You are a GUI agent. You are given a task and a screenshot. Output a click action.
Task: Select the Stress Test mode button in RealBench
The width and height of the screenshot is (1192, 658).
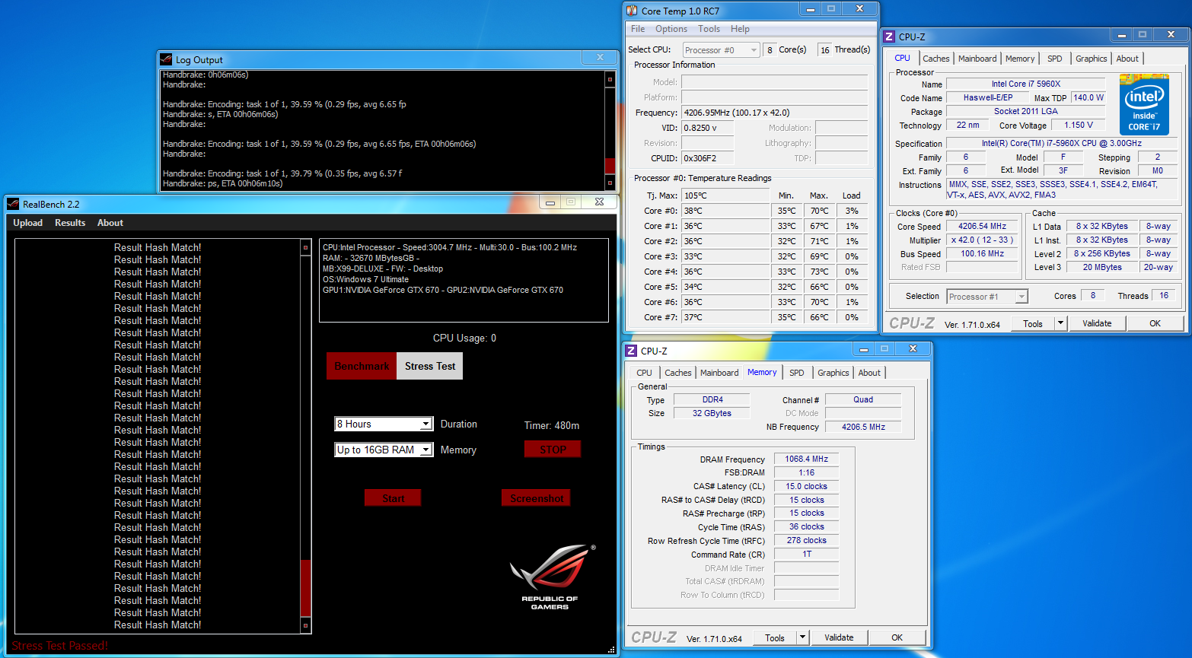pyautogui.click(x=430, y=366)
